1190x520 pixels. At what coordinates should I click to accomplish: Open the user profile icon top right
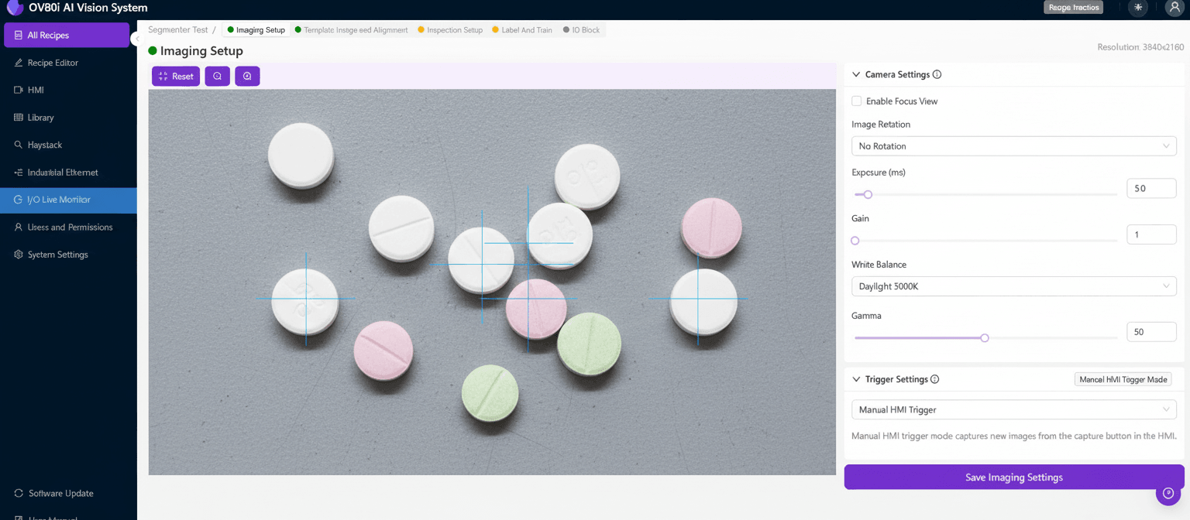point(1173,9)
